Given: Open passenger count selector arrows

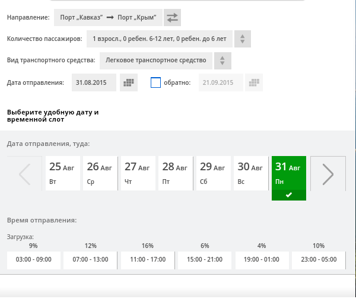Looking at the screenshot, I should 242,39.
